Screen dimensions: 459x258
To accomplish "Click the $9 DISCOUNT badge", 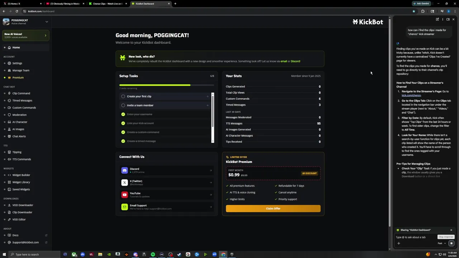I will (x=309, y=173).
